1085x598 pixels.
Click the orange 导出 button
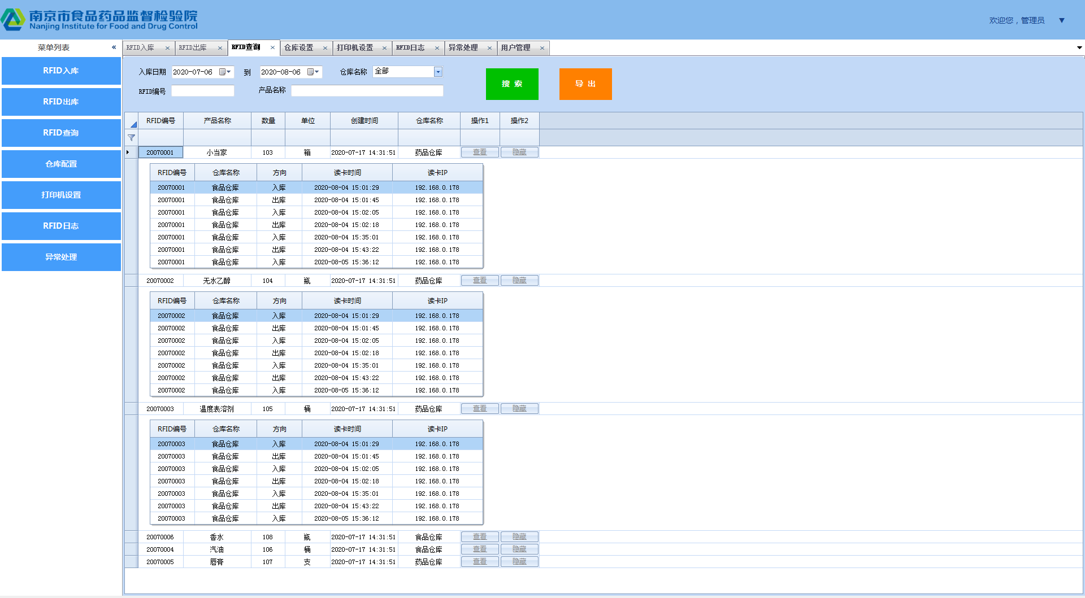[x=585, y=84]
